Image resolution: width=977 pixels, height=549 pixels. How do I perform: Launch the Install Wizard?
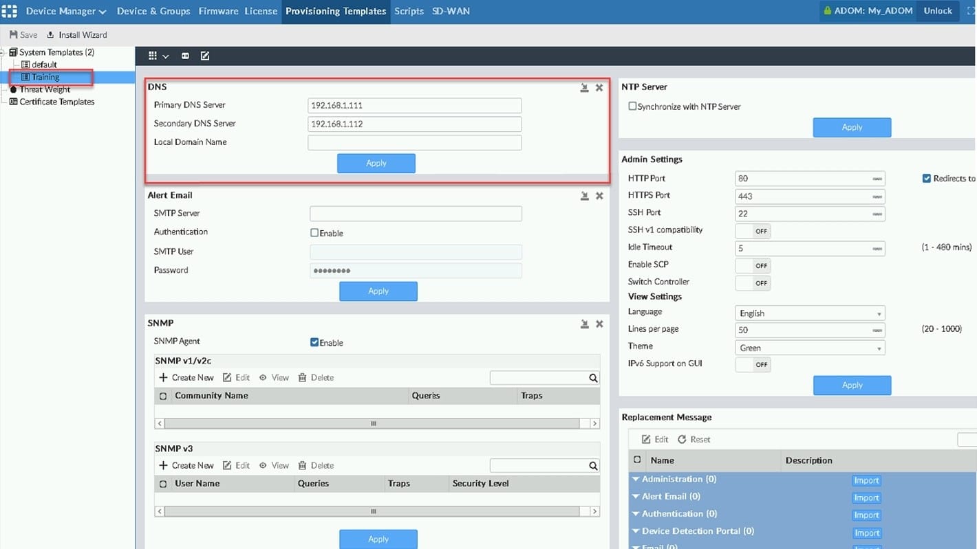click(x=76, y=35)
